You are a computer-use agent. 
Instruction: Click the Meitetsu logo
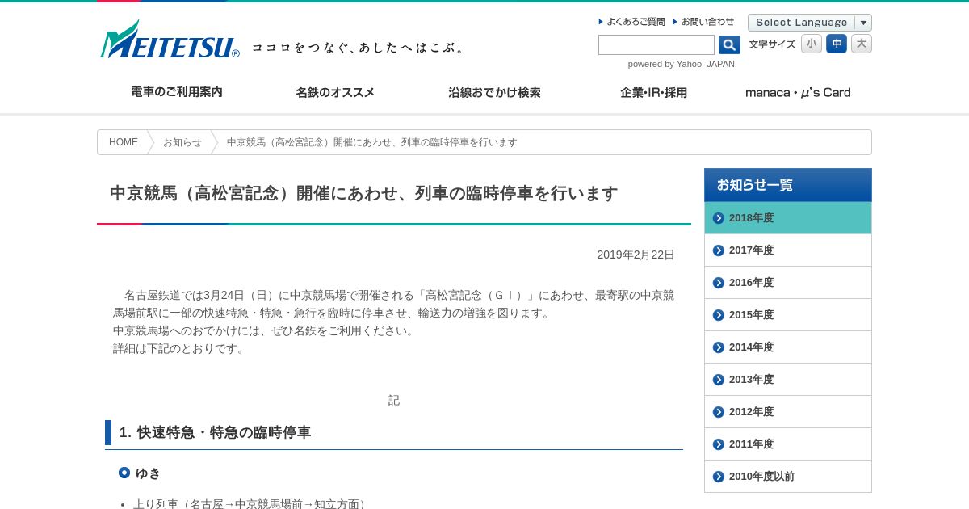point(170,40)
